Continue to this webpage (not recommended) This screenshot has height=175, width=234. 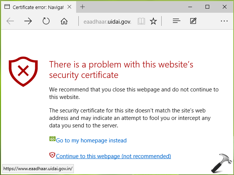(x=113, y=156)
